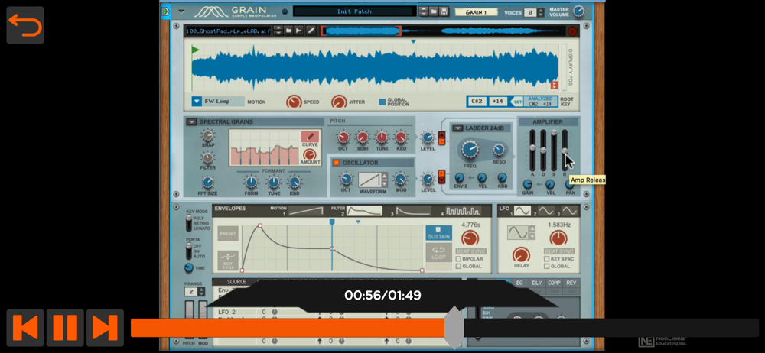Image resolution: width=765 pixels, height=353 pixels.
Task: Adjust the curve Amount knob
Action: [x=310, y=154]
